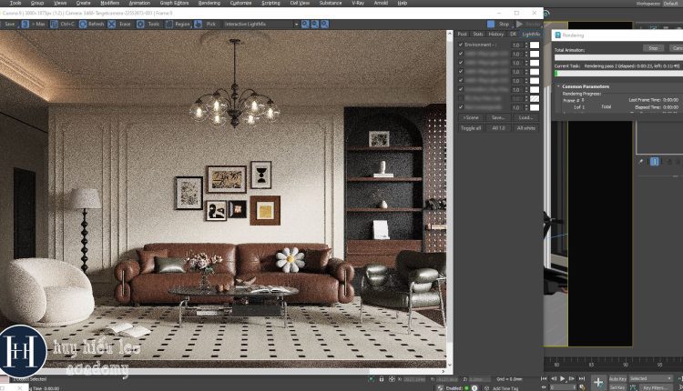This screenshot has height=391, width=683.
Task: Click the selection lock icon in status bar
Action: (382, 379)
